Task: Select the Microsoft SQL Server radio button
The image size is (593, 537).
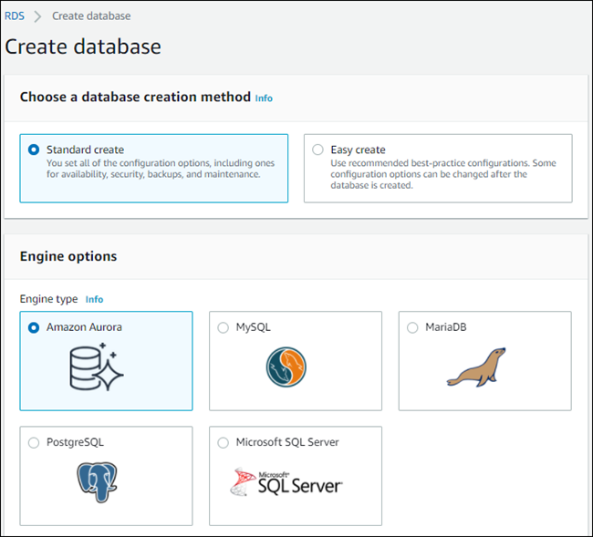Action: pyautogui.click(x=224, y=442)
